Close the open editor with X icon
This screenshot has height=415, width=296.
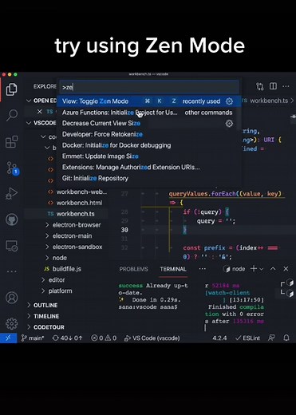39,112
